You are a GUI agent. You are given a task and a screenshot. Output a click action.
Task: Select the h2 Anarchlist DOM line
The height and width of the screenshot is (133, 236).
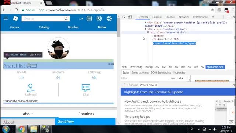166,39
